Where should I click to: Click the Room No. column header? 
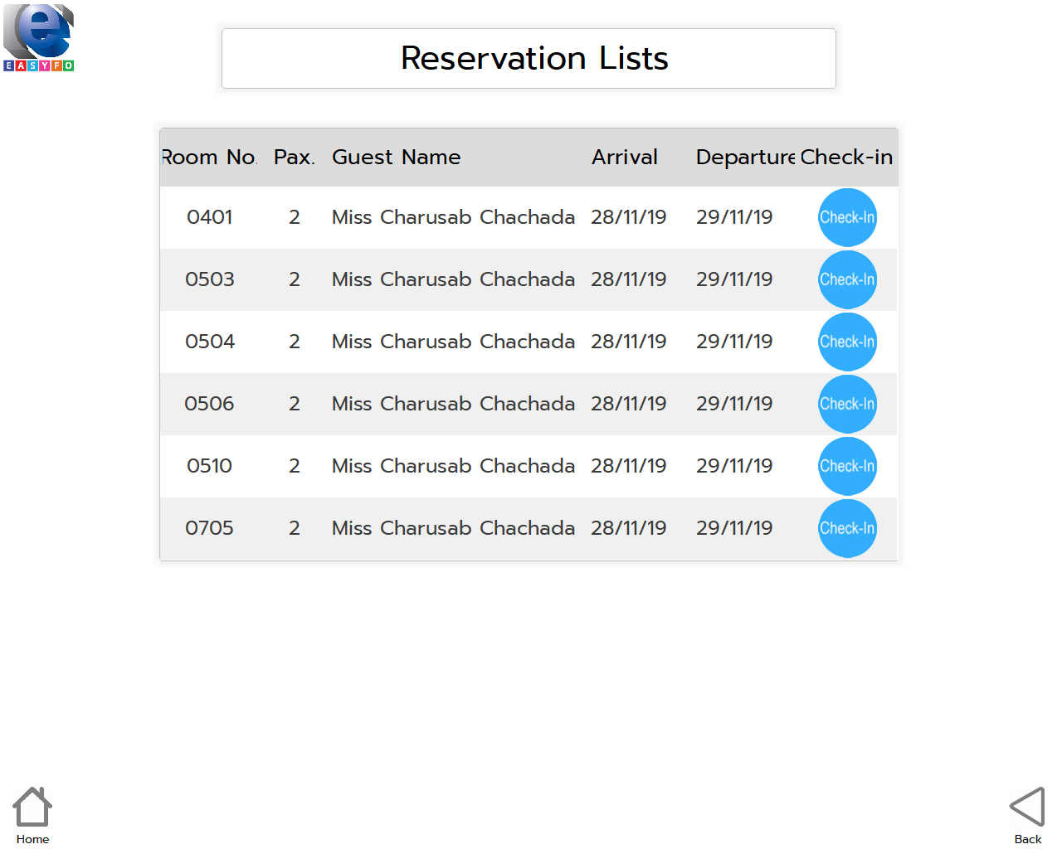(x=210, y=158)
